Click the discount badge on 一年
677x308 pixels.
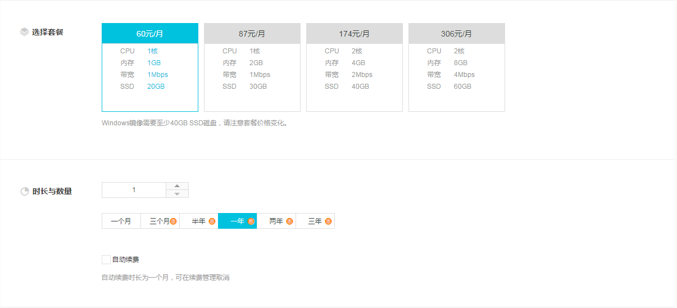coord(251,221)
